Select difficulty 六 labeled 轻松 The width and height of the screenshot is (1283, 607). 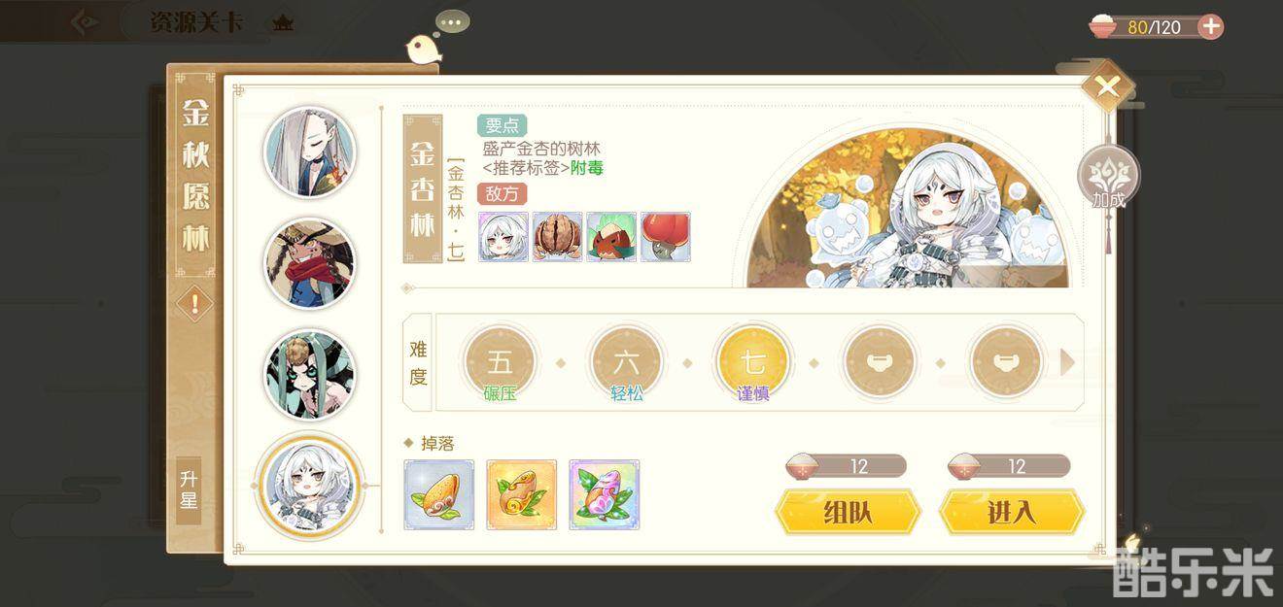pos(626,364)
